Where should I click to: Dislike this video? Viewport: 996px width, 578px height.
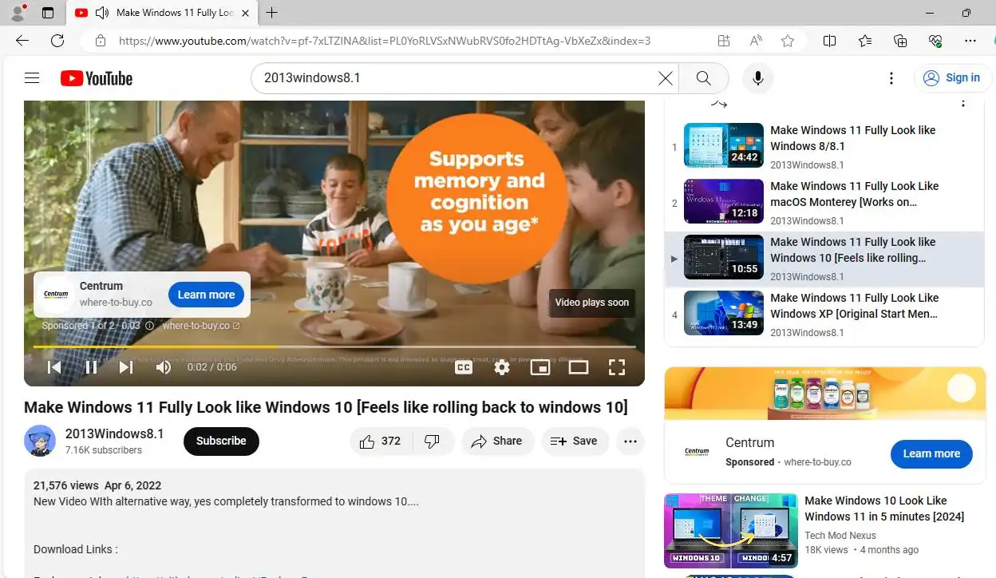(432, 441)
